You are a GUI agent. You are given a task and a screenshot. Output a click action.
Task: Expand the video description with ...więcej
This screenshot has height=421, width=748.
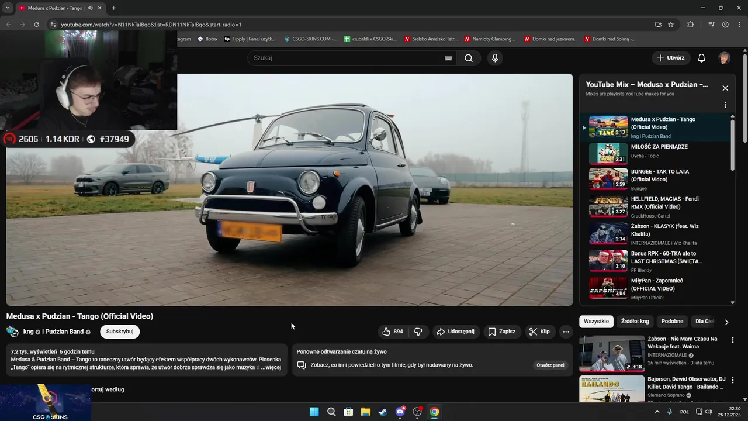point(271,367)
